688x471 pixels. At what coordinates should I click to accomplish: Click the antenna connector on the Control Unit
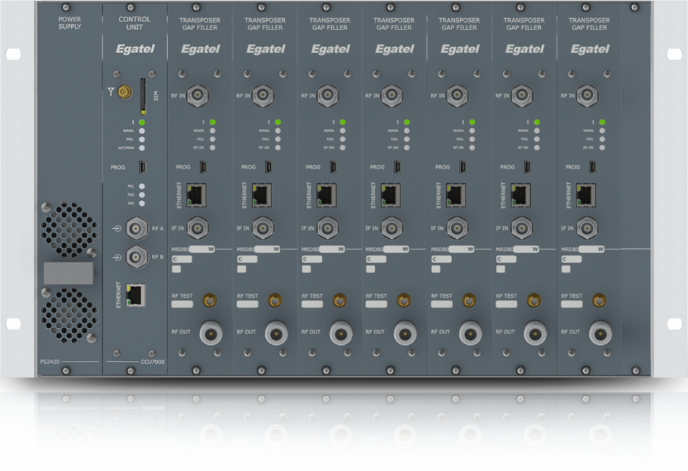click(124, 93)
